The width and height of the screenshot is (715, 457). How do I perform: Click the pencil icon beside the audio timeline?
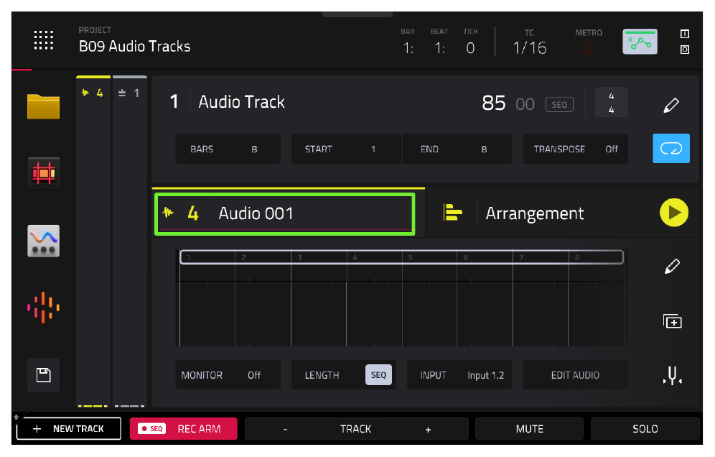coord(672,266)
